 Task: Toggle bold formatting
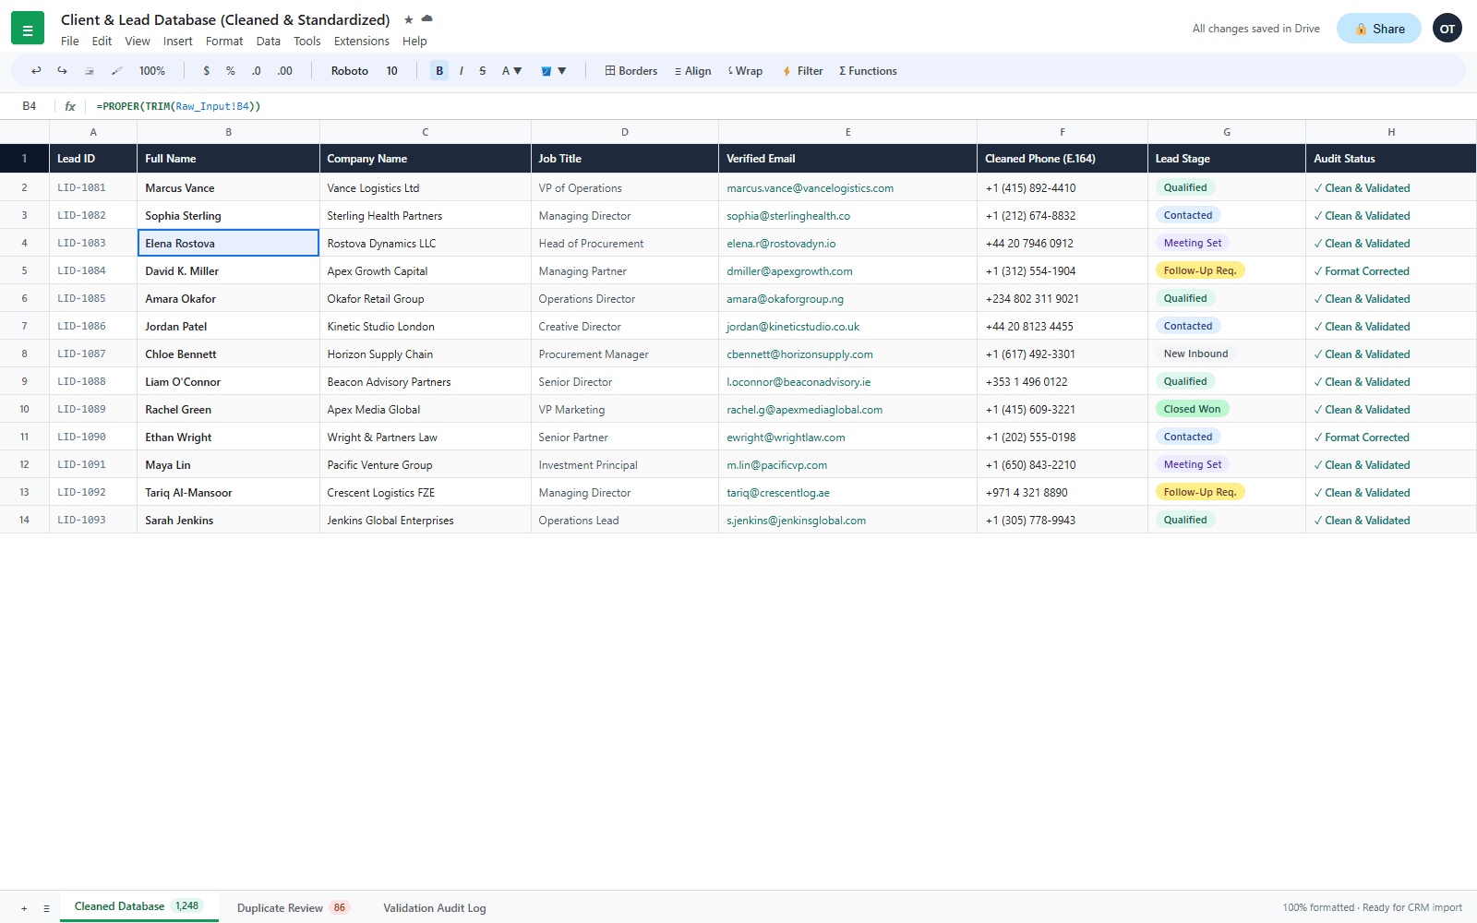(x=439, y=71)
